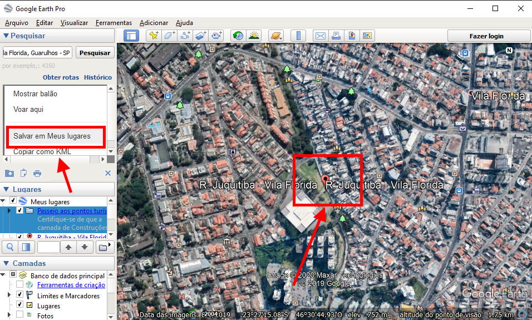
Task: Open the Ferramentas menu
Action: pyautogui.click(x=114, y=23)
